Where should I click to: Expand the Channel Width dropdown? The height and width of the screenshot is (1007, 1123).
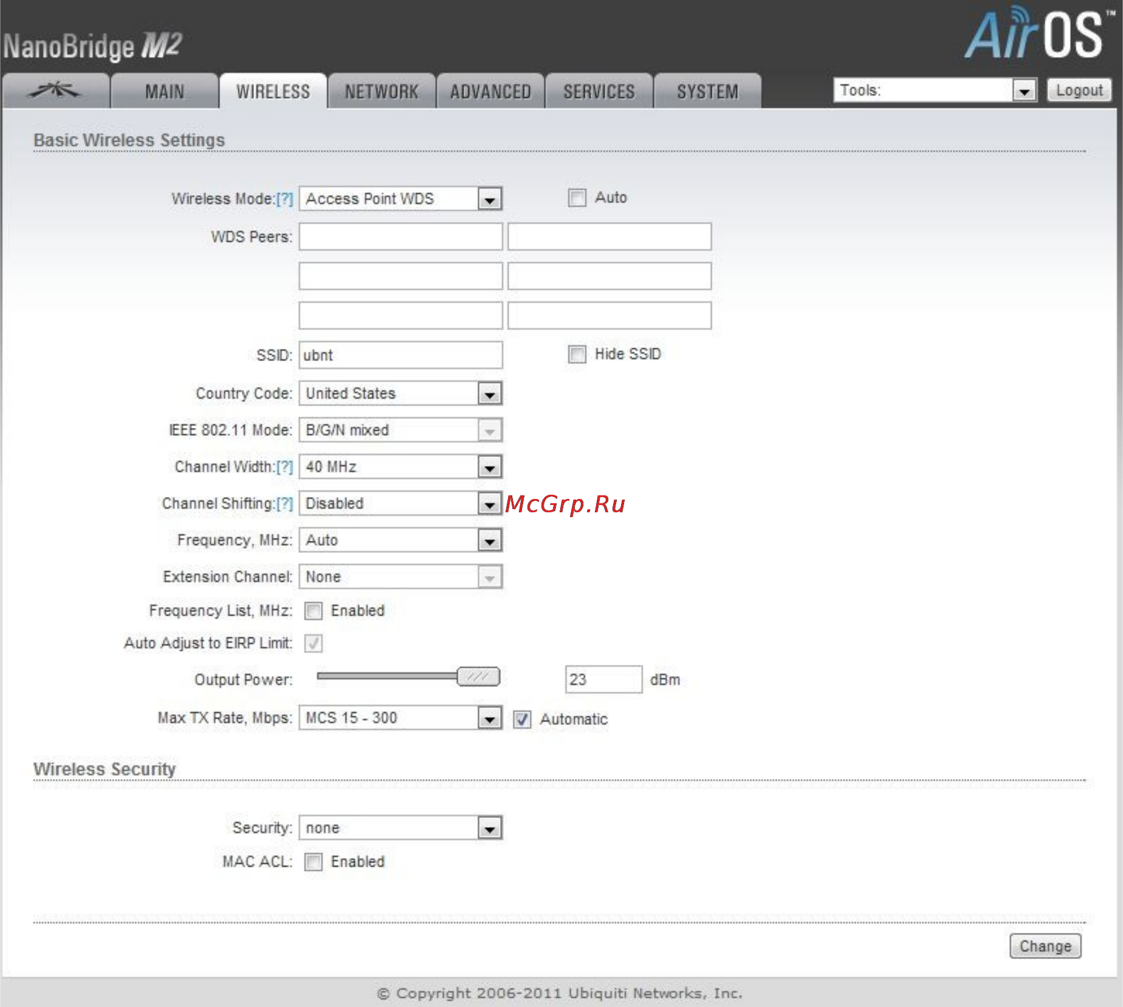point(400,467)
